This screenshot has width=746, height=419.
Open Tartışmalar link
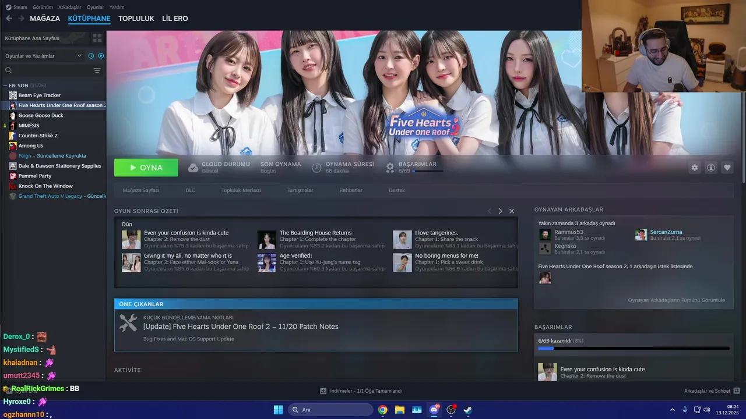[x=300, y=190]
